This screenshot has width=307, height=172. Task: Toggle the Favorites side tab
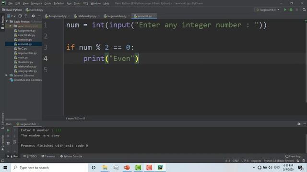click(2, 142)
